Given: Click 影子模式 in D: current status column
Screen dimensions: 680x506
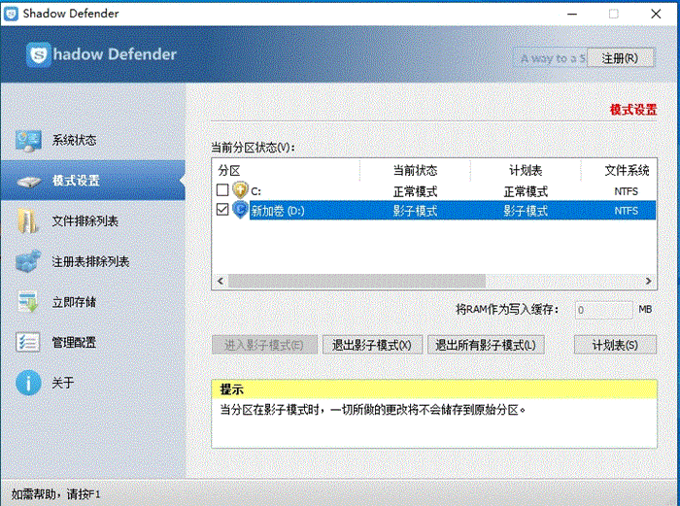Looking at the screenshot, I should point(415,211).
